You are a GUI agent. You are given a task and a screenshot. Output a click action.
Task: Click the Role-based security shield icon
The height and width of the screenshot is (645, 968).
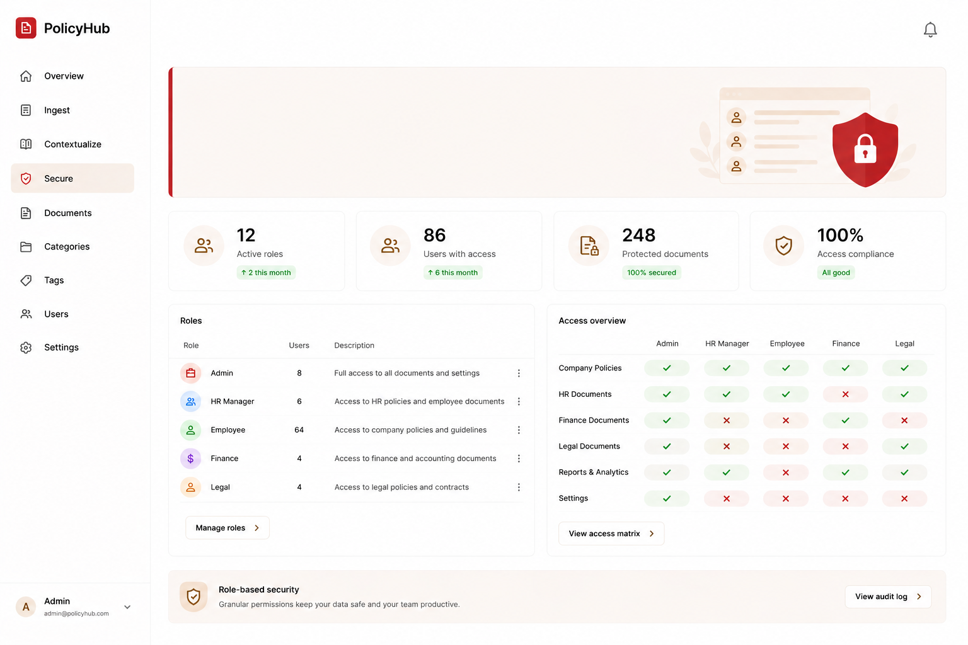click(193, 596)
